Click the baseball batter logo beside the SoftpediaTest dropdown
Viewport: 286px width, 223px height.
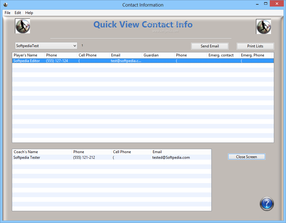(22, 26)
